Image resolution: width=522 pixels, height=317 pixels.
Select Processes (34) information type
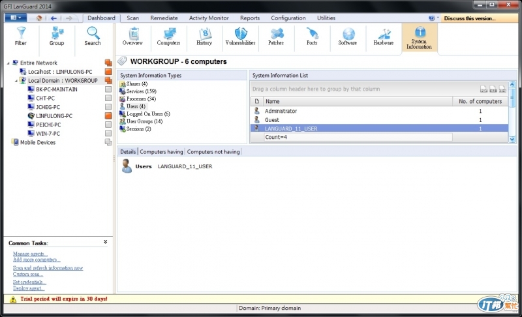click(x=141, y=98)
